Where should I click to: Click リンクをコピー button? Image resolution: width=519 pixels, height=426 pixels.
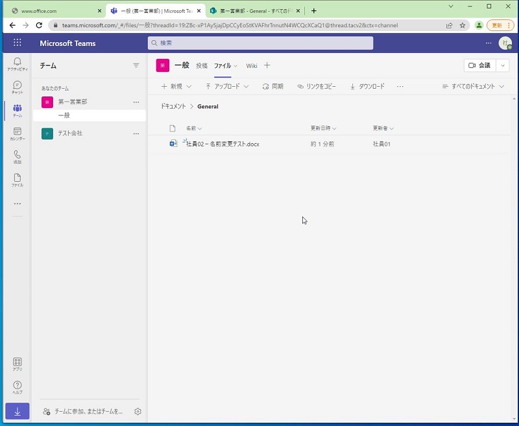pyautogui.click(x=317, y=87)
